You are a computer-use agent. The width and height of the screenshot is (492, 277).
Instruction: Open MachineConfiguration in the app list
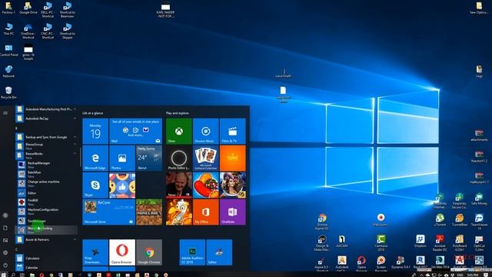(x=46, y=211)
